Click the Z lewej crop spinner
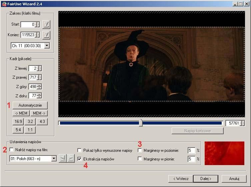251x187 pixels. 39,68
